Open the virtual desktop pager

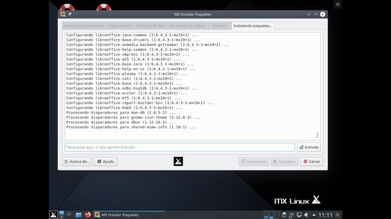pyautogui.click(x=62, y=215)
